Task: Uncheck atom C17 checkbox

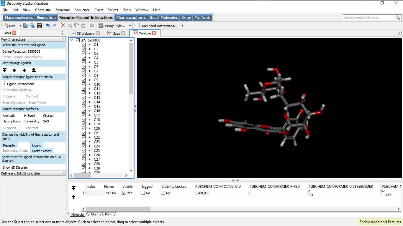Action: pos(84,115)
